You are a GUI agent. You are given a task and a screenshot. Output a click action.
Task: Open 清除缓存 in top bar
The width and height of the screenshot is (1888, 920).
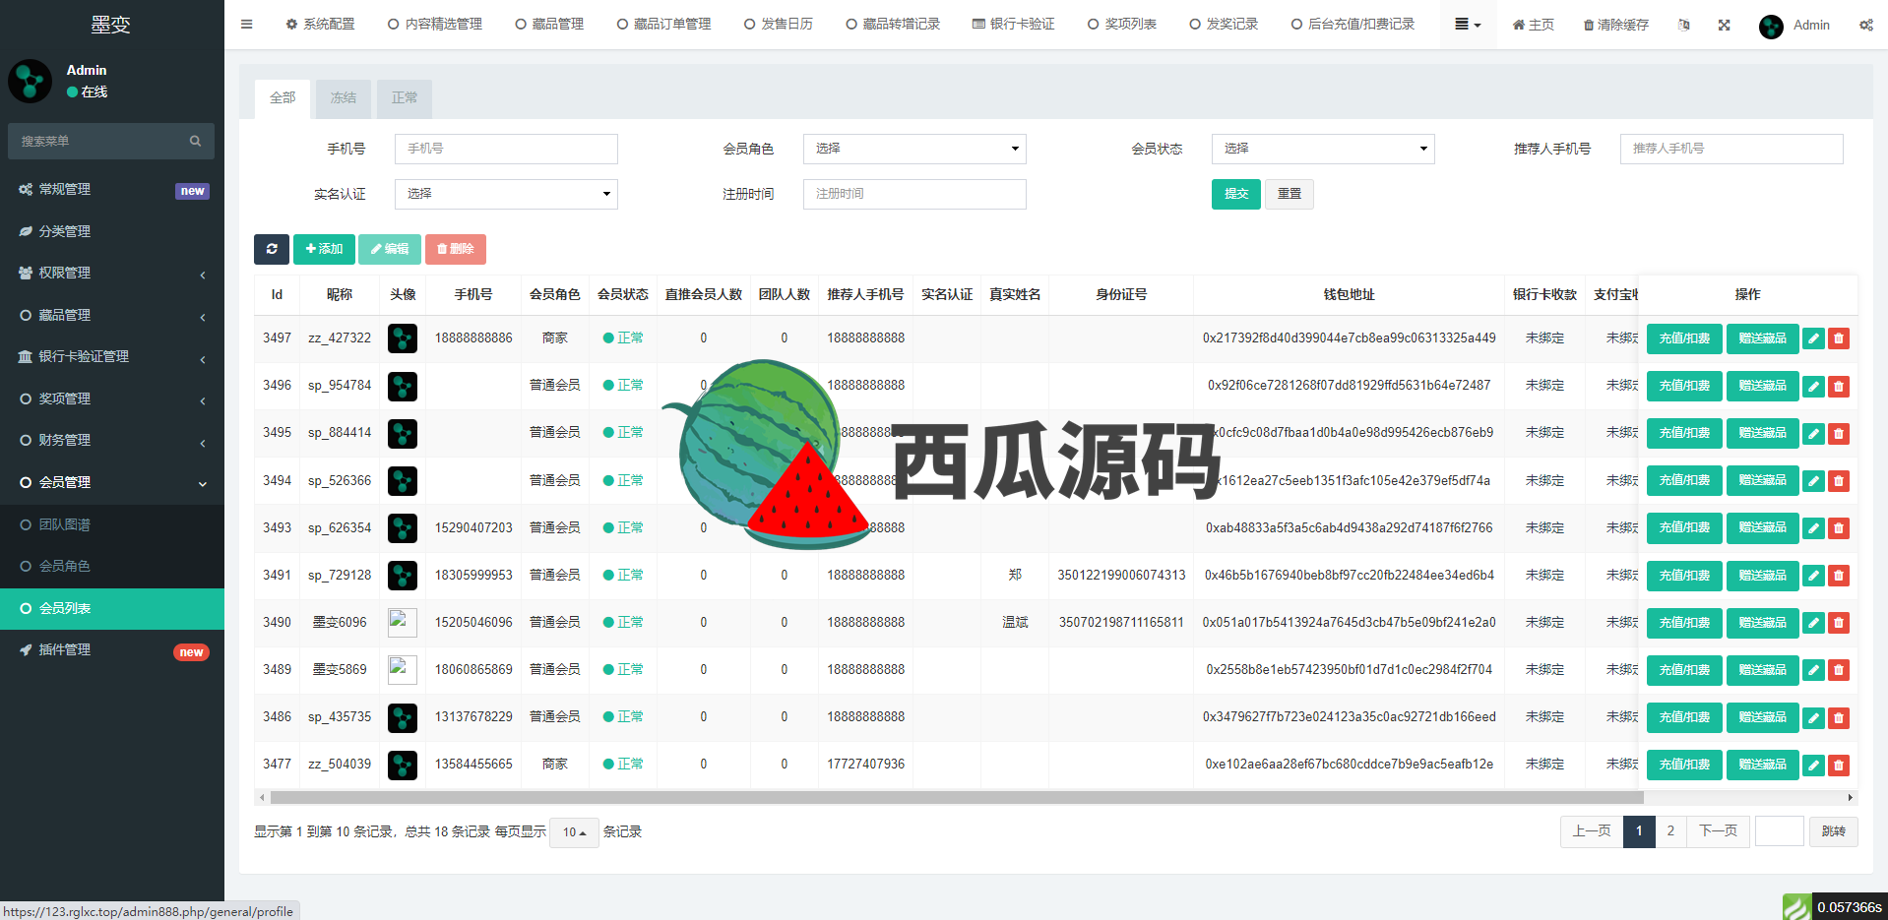point(1615,25)
